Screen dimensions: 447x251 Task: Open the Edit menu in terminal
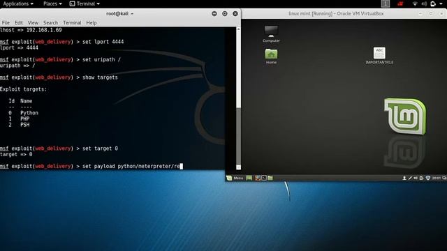pos(19,23)
